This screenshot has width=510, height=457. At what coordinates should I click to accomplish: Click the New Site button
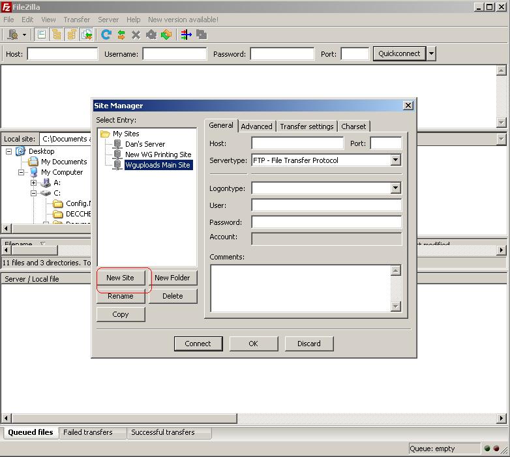coord(121,278)
